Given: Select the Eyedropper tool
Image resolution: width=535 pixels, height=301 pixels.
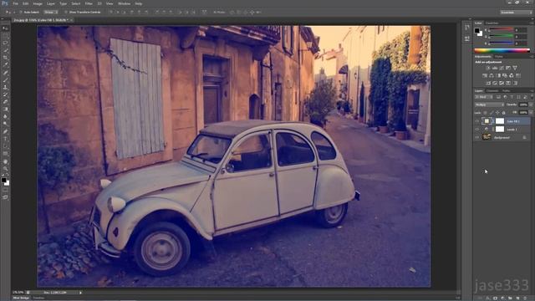Looking at the screenshot, I should (x=5, y=65).
